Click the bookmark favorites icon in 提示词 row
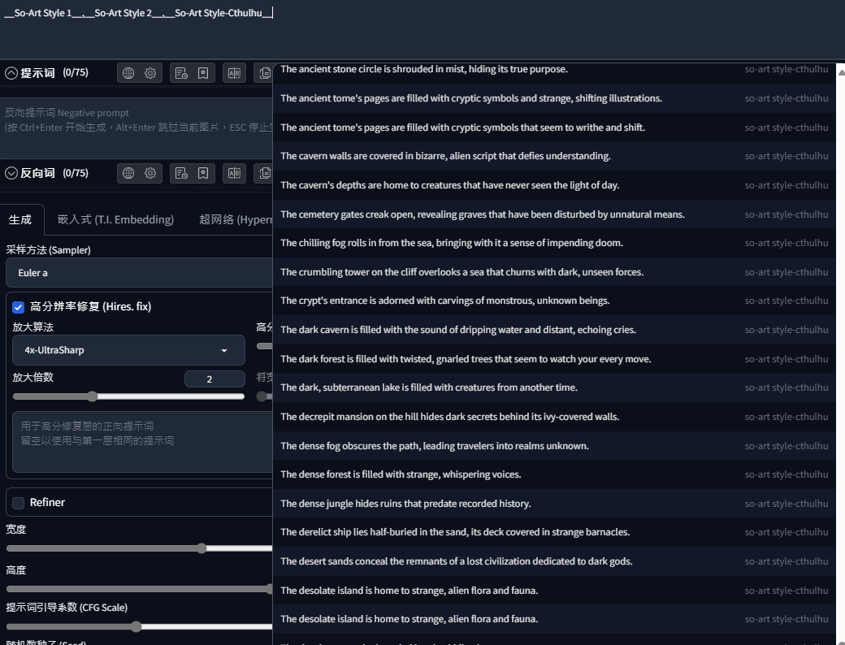The width and height of the screenshot is (845, 645). 203,73
